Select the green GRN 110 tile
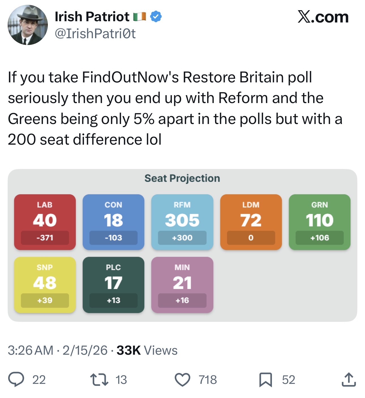The image size is (365, 398). pos(320,222)
